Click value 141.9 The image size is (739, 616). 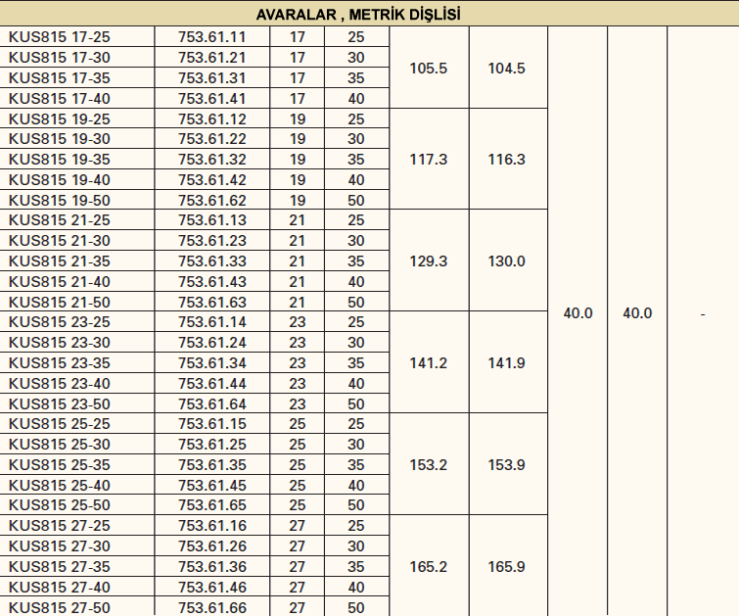coord(506,363)
